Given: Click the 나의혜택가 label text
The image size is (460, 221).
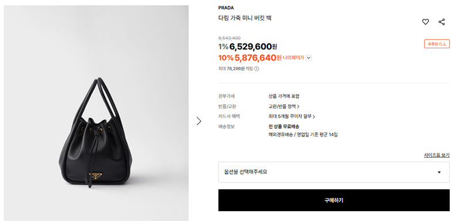Looking at the screenshot, I should 293,58.
